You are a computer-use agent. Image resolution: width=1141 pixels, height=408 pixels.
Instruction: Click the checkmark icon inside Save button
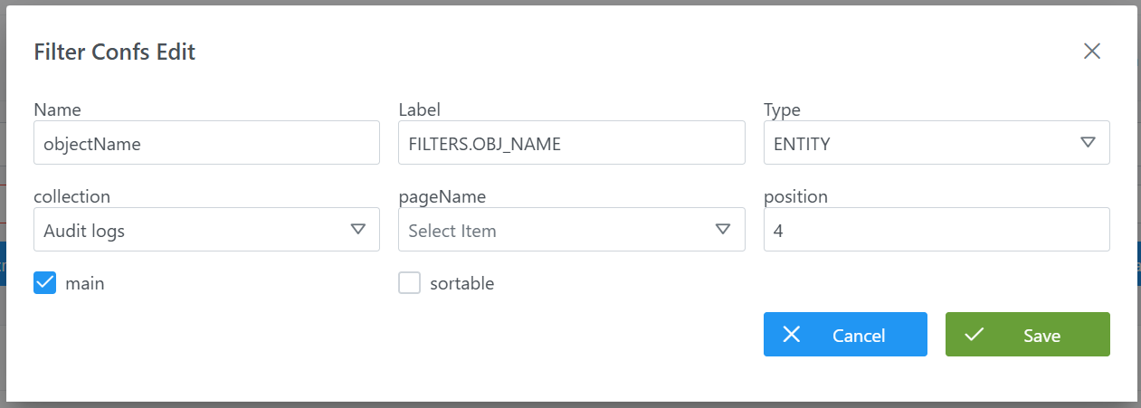click(974, 335)
